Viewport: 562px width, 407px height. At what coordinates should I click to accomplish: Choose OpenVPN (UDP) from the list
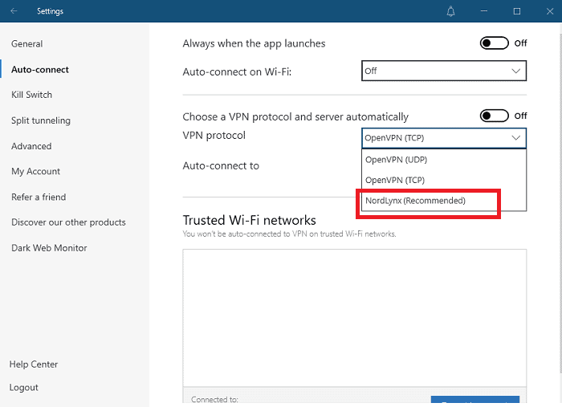(x=396, y=160)
